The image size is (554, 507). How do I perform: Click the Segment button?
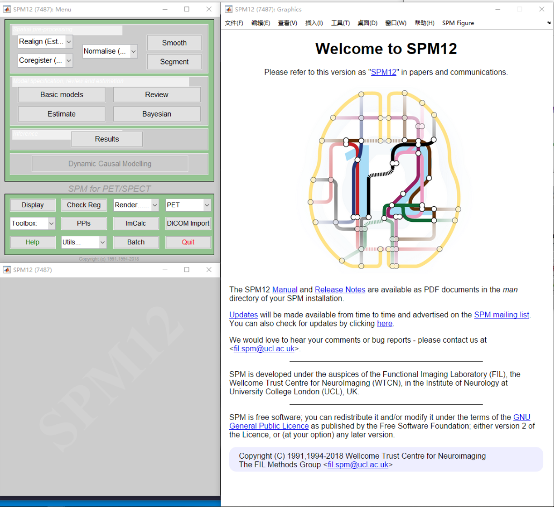point(174,62)
